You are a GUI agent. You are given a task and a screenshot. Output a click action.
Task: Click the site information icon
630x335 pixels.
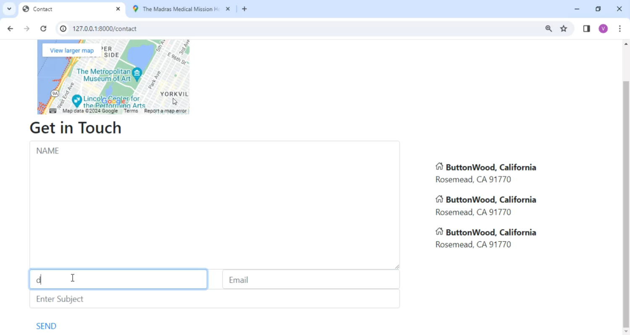(x=63, y=29)
